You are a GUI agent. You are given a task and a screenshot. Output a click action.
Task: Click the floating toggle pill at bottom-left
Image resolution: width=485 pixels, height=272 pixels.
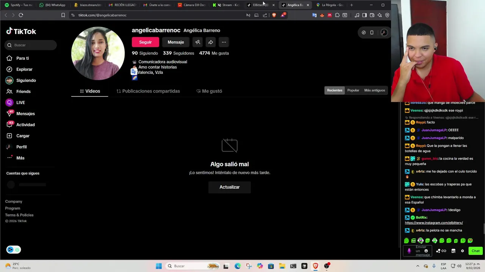pyautogui.click(x=14, y=250)
